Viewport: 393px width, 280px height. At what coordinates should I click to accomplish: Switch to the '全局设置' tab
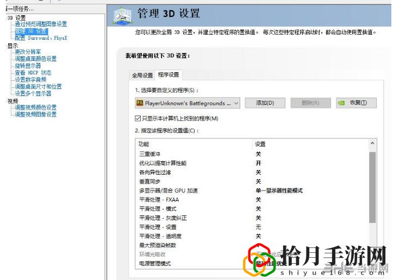click(142, 75)
